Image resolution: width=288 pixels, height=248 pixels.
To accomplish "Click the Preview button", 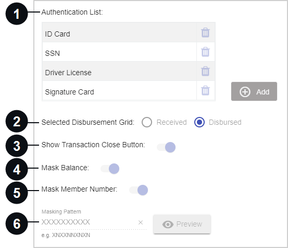I will [x=182, y=224].
